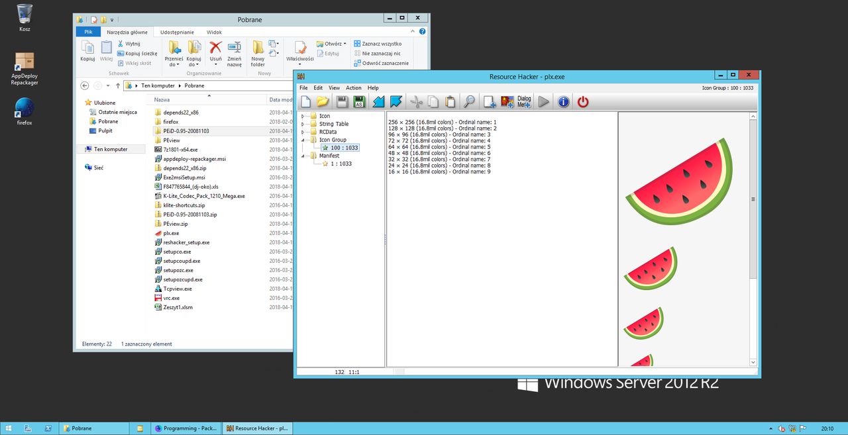The height and width of the screenshot is (435, 848).
Task: Open the Action menu
Action: pos(354,87)
